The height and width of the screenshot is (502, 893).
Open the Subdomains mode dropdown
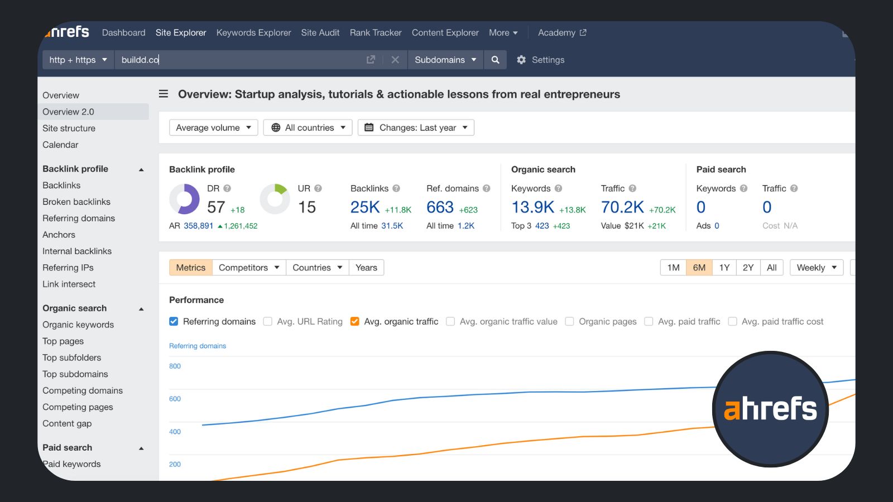coord(445,60)
